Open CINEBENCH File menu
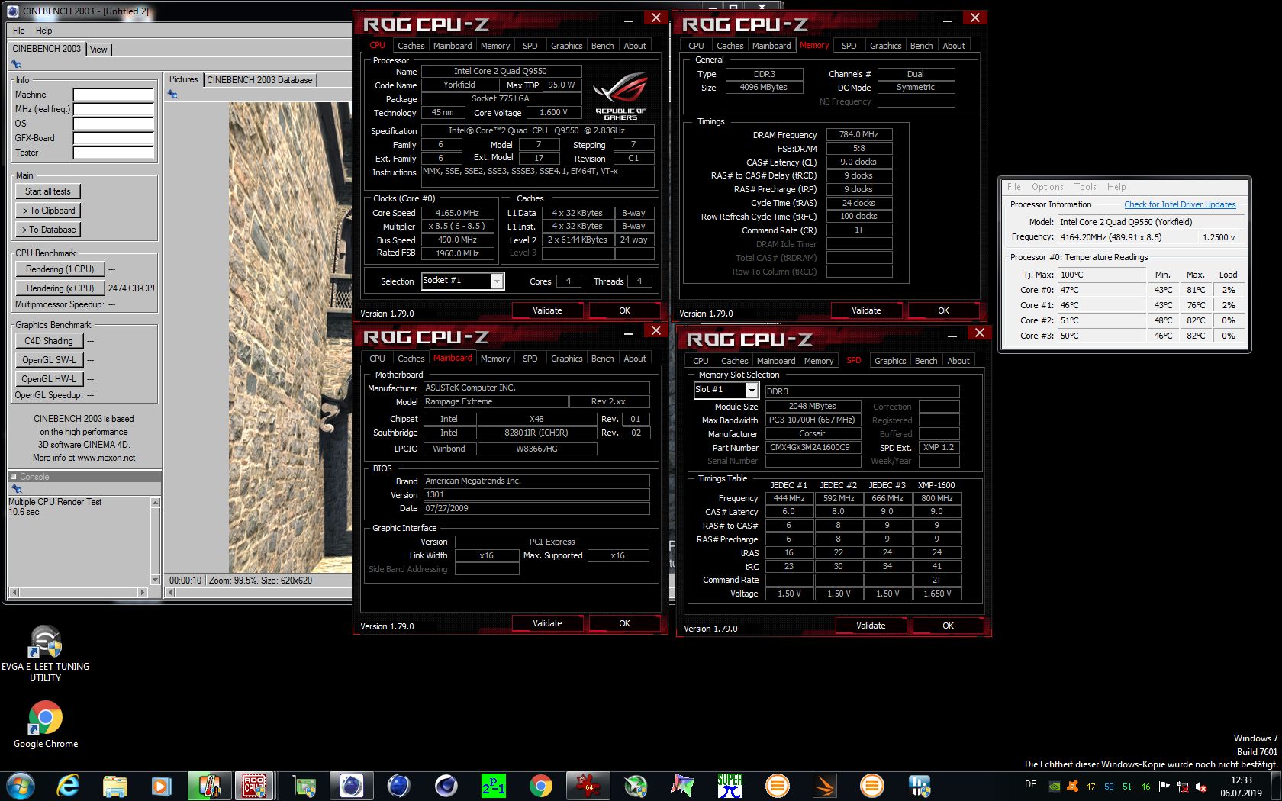This screenshot has width=1282, height=801. coord(19,31)
